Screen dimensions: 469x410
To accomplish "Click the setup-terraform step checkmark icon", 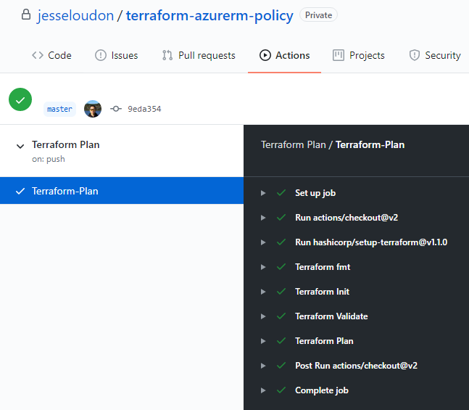I will (281, 242).
